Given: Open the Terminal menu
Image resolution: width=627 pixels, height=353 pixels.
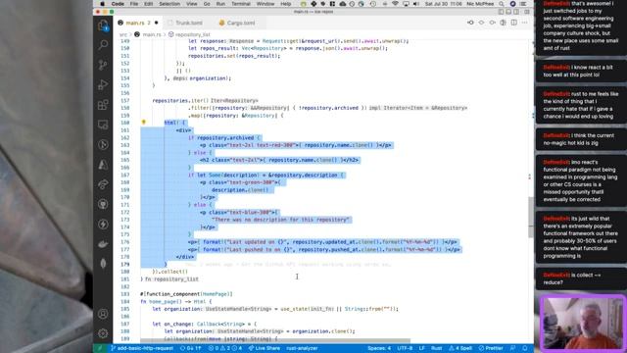Looking at the screenshot, I should point(241,4).
